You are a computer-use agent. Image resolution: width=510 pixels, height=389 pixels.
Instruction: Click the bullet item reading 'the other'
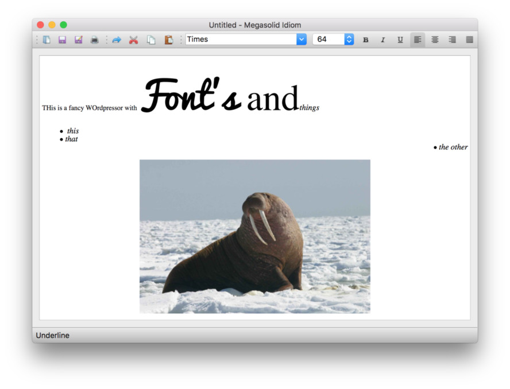click(x=453, y=147)
